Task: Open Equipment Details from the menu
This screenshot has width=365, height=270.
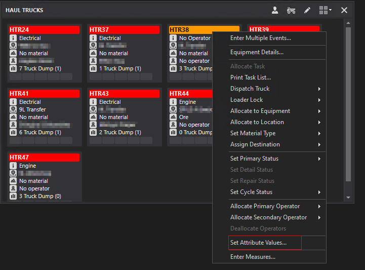Action: pos(257,52)
